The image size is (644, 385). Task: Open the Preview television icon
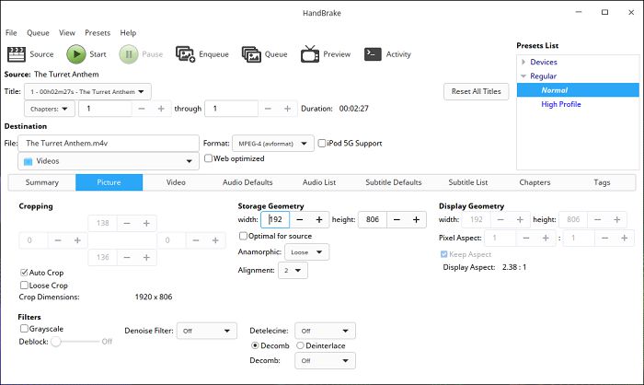point(309,54)
